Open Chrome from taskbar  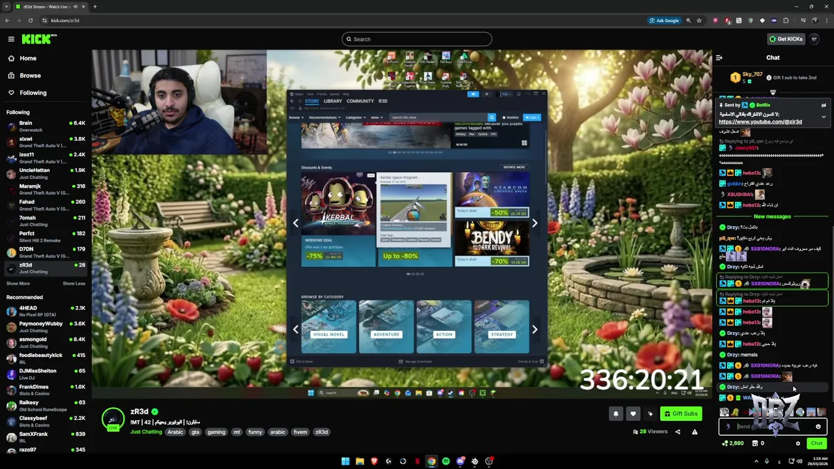pyautogui.click(x=431, y=461)
